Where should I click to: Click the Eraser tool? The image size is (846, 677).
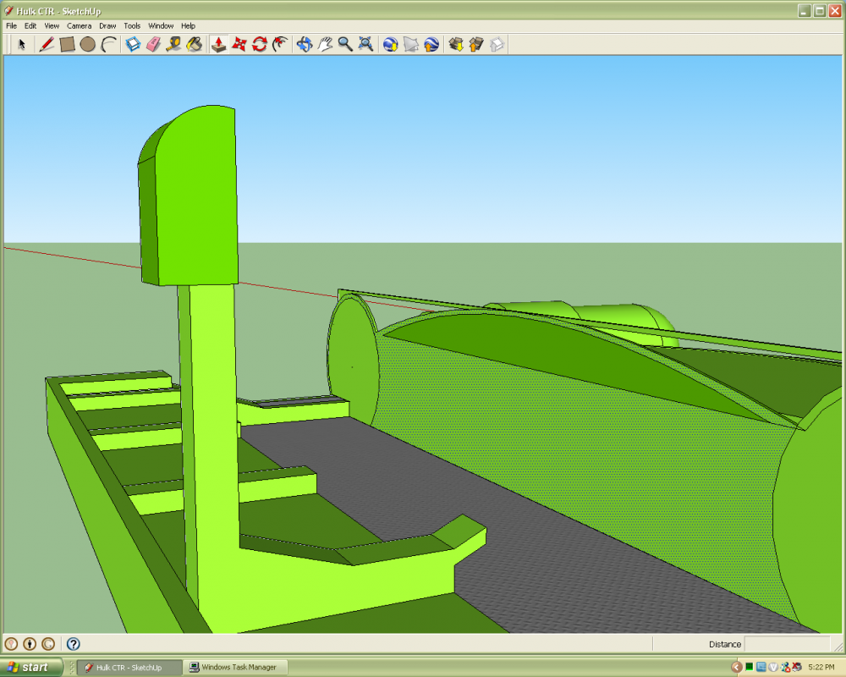(x=153, y=44)
